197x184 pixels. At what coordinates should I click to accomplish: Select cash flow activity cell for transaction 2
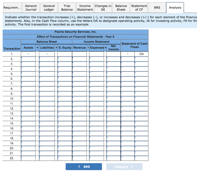point(141,59)
